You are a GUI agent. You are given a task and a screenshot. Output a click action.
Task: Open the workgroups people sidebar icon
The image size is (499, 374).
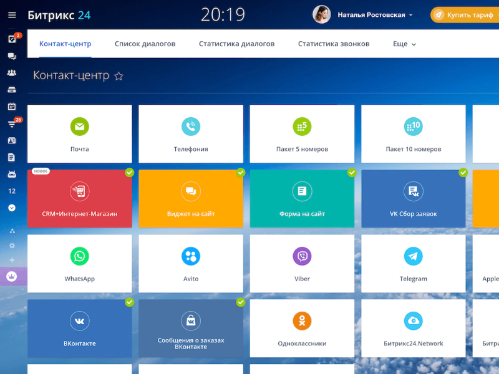12,73
